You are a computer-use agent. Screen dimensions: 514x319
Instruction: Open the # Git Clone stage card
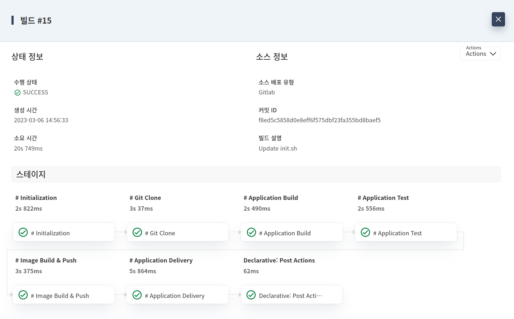[178, 232]
